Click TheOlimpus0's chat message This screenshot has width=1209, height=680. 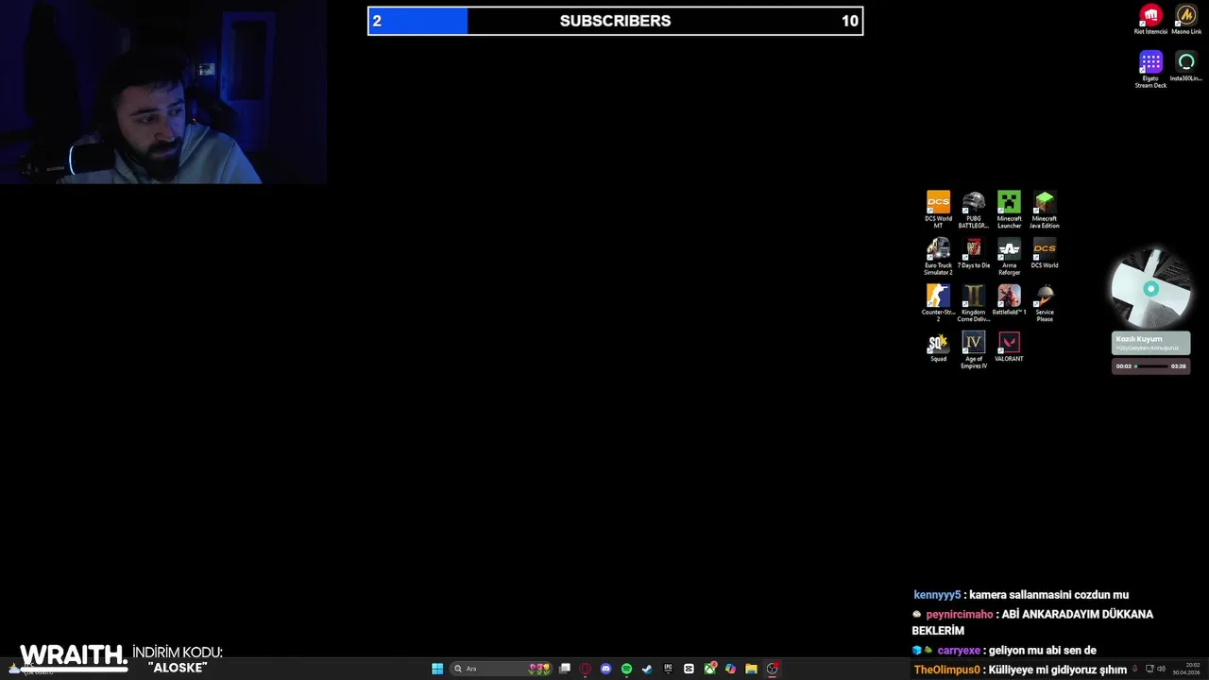point(1020,670)
